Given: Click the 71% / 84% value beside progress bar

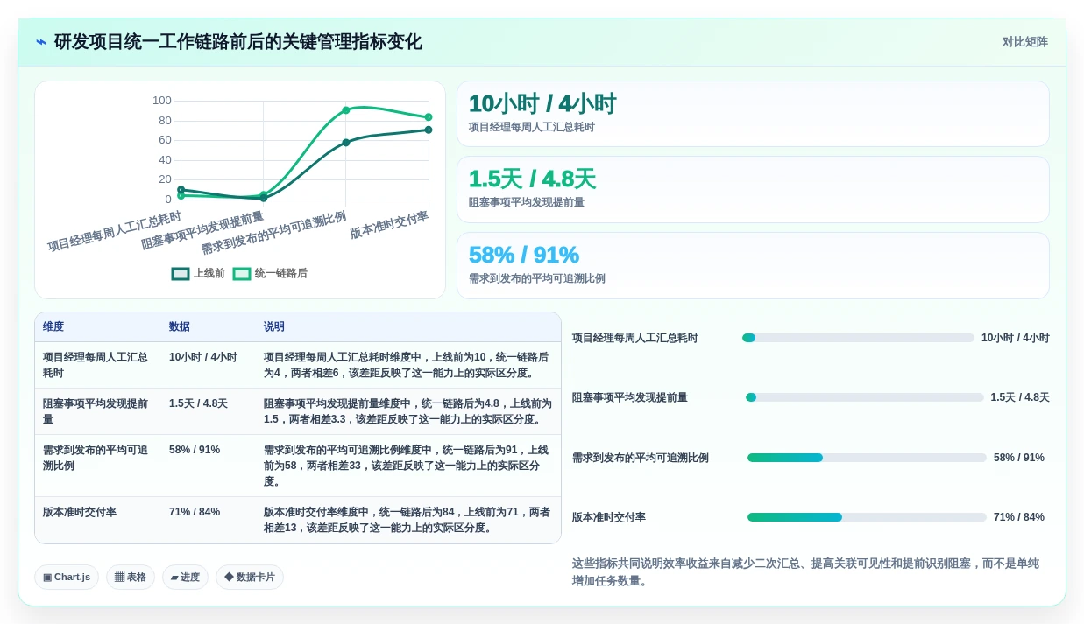Looking at the screenshot, I should click(x=1019, y=517).
